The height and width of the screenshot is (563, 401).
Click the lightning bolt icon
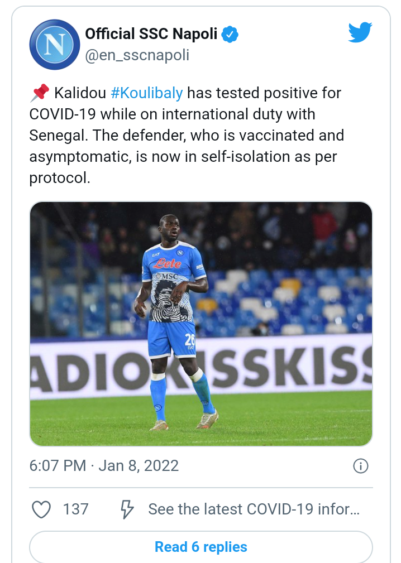tap(127, 509)
